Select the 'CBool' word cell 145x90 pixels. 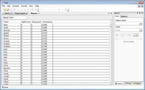click(x=12, y=81)
